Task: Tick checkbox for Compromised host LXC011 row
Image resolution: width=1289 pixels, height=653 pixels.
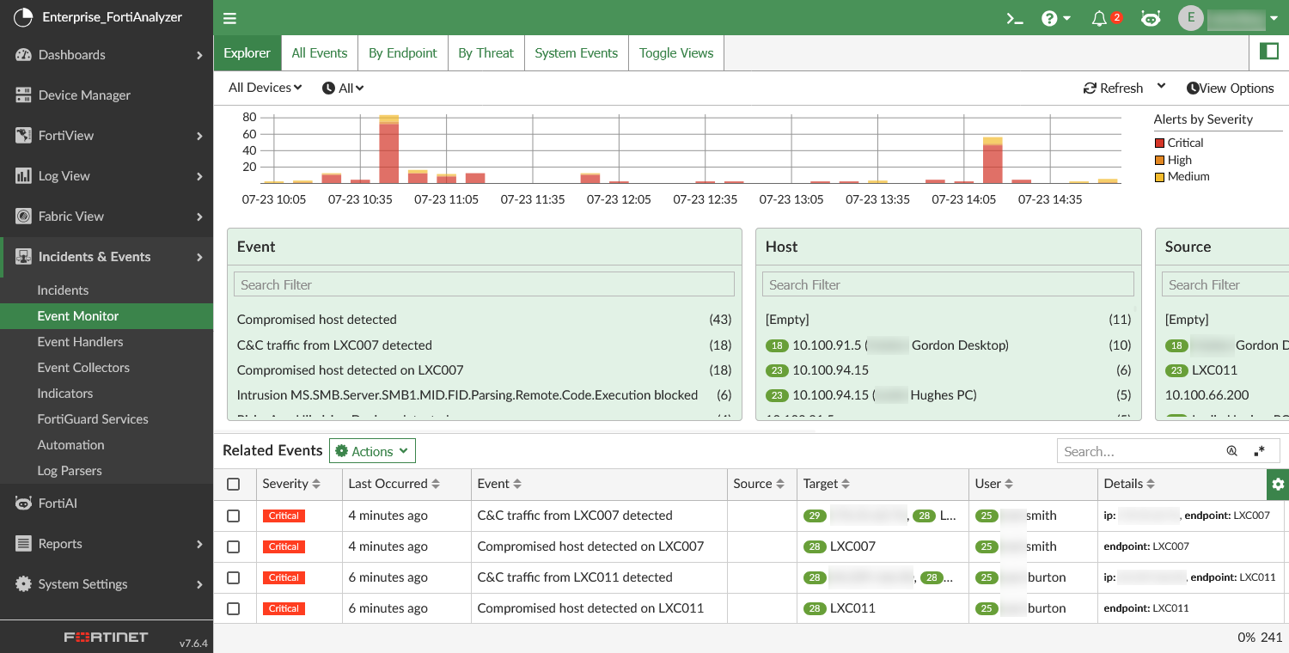Action: click(234, 609)
